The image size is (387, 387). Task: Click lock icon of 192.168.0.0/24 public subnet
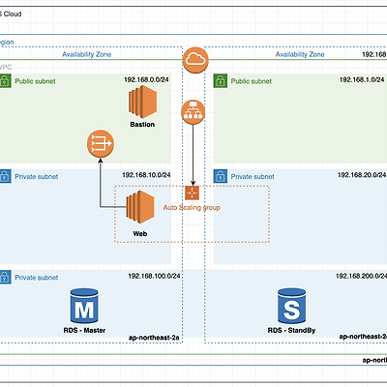point(5,81)
